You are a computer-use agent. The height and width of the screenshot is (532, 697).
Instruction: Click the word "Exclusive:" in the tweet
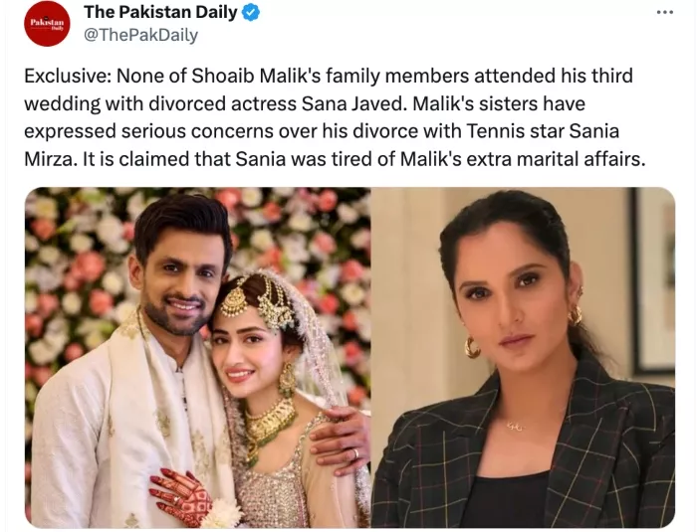pyautogui.click(x=64, y=77)
